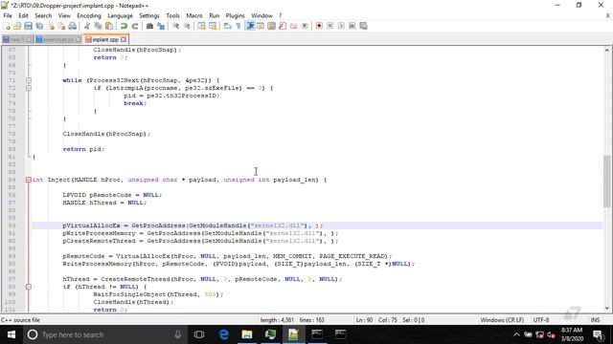Click the 'Type here to search' box
613x344 pixels.
104,334
